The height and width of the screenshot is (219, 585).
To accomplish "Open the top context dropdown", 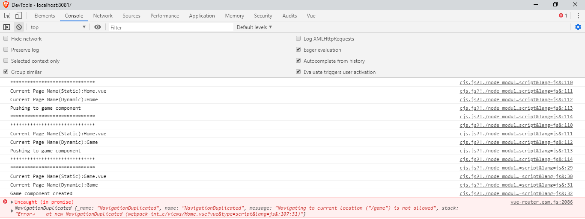I will click(58, 27).
